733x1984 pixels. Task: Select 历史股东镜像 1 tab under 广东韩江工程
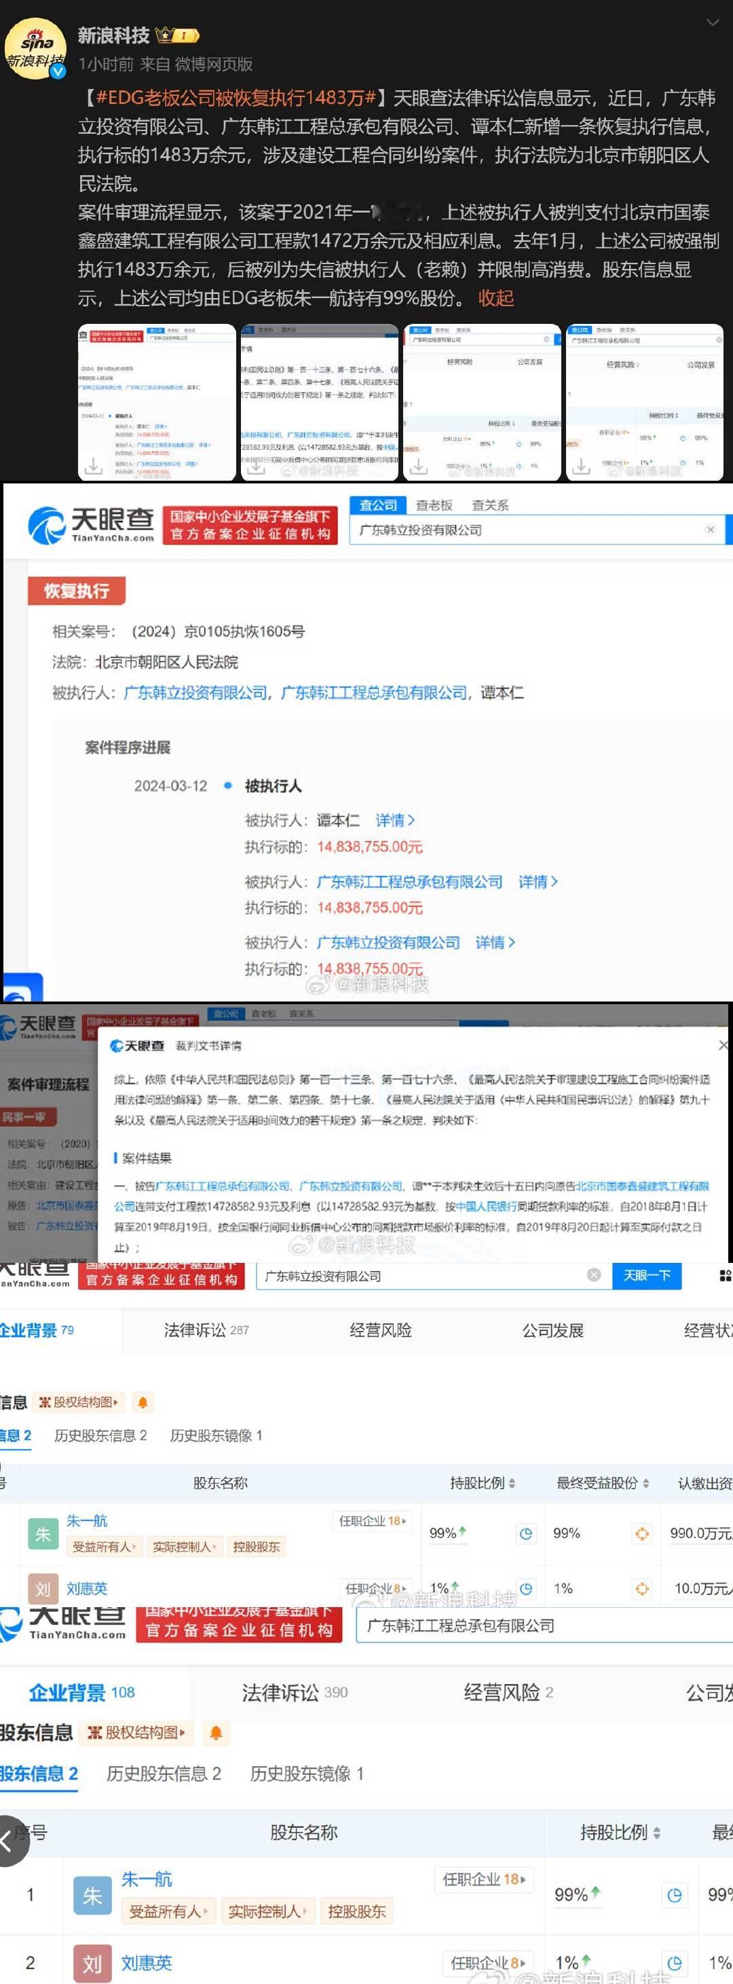[x=307, y=1774]
